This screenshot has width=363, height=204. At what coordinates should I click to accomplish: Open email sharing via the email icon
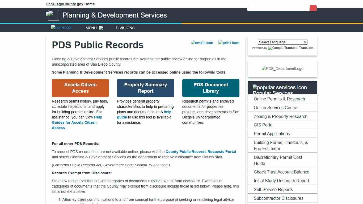202,43
